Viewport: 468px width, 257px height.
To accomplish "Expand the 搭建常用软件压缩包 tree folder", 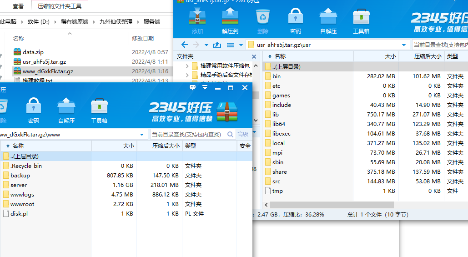I will point(187,66).
